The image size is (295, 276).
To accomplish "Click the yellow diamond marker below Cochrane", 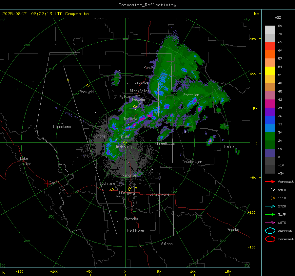I will 112,189.
